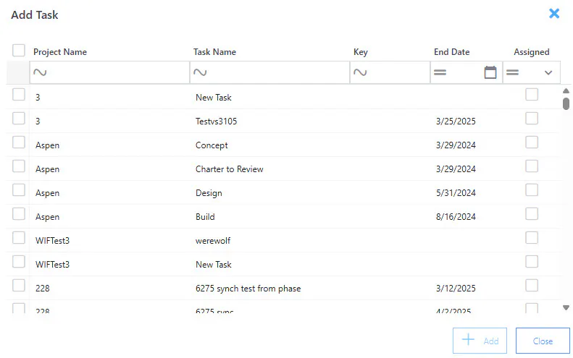Select row checkbox for werewolf task
The height and width of the screenshot is (358, 573).
tap(19, 238)
